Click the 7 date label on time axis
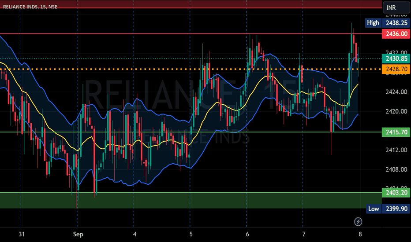This screenshot has height=242, width=411. click(303, 234)
